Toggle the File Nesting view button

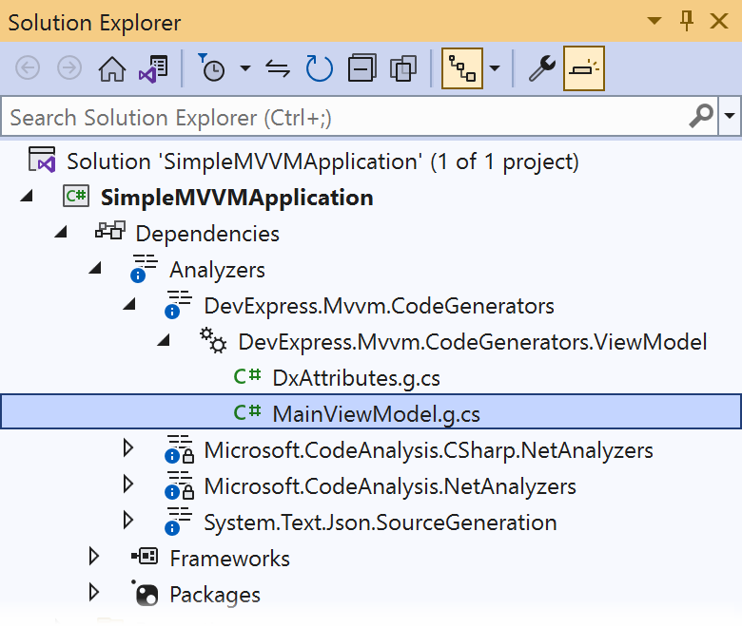click(462, 68)
